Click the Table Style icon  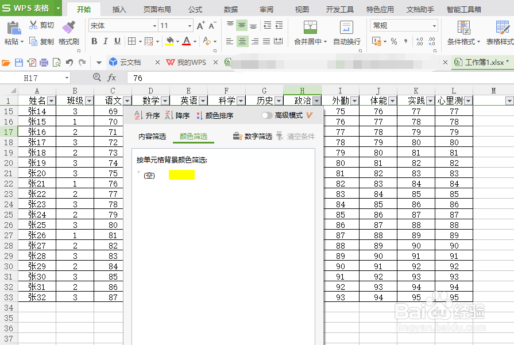(502, 28)
